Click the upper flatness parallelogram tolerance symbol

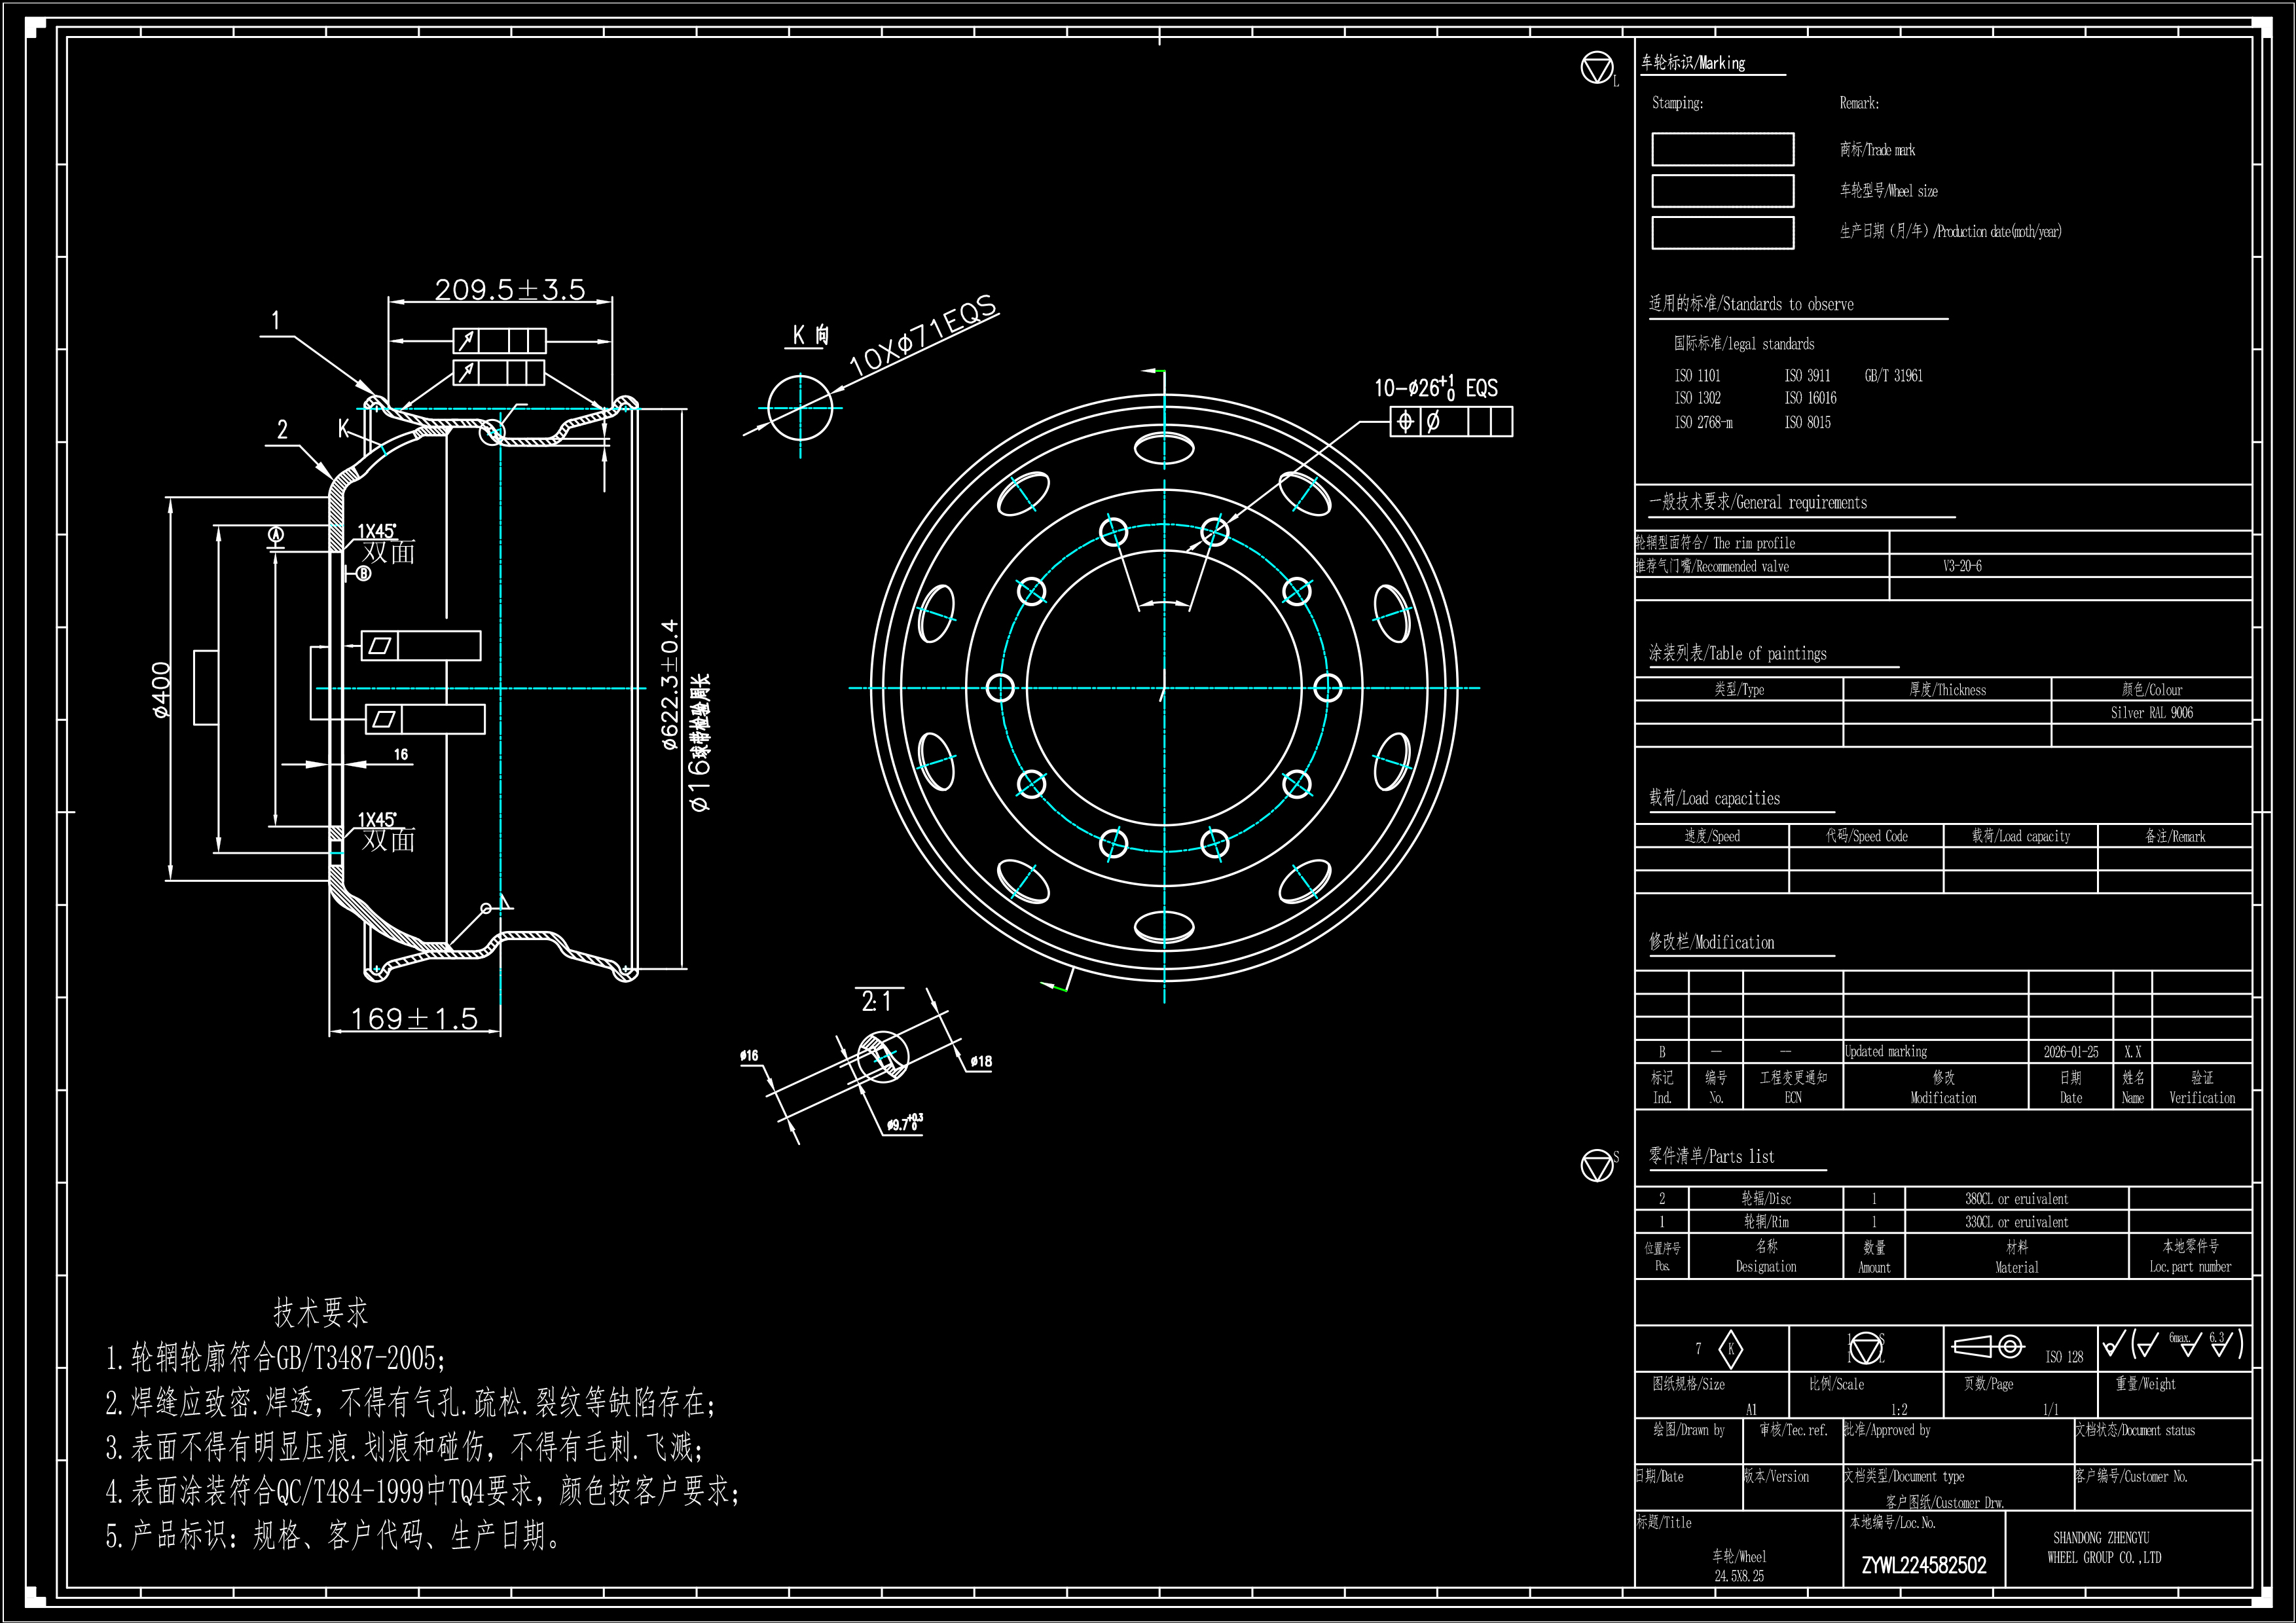point(379,646)
